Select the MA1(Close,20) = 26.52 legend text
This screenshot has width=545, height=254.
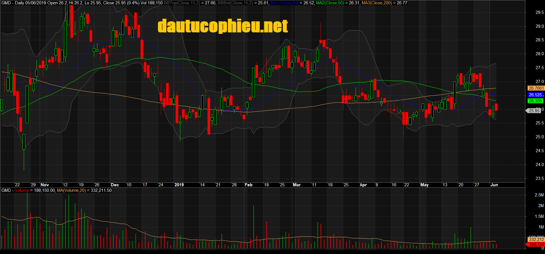tap(292, 3)
